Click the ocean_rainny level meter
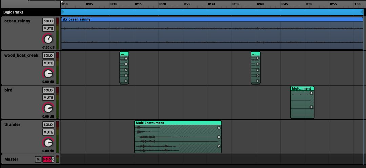 pyautogui.click(x=57, y=33)
